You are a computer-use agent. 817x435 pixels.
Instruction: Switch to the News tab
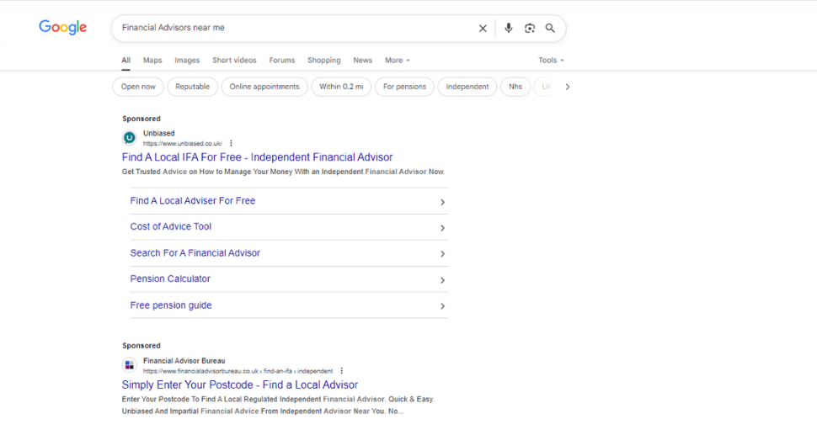click(x=363, y=61)
